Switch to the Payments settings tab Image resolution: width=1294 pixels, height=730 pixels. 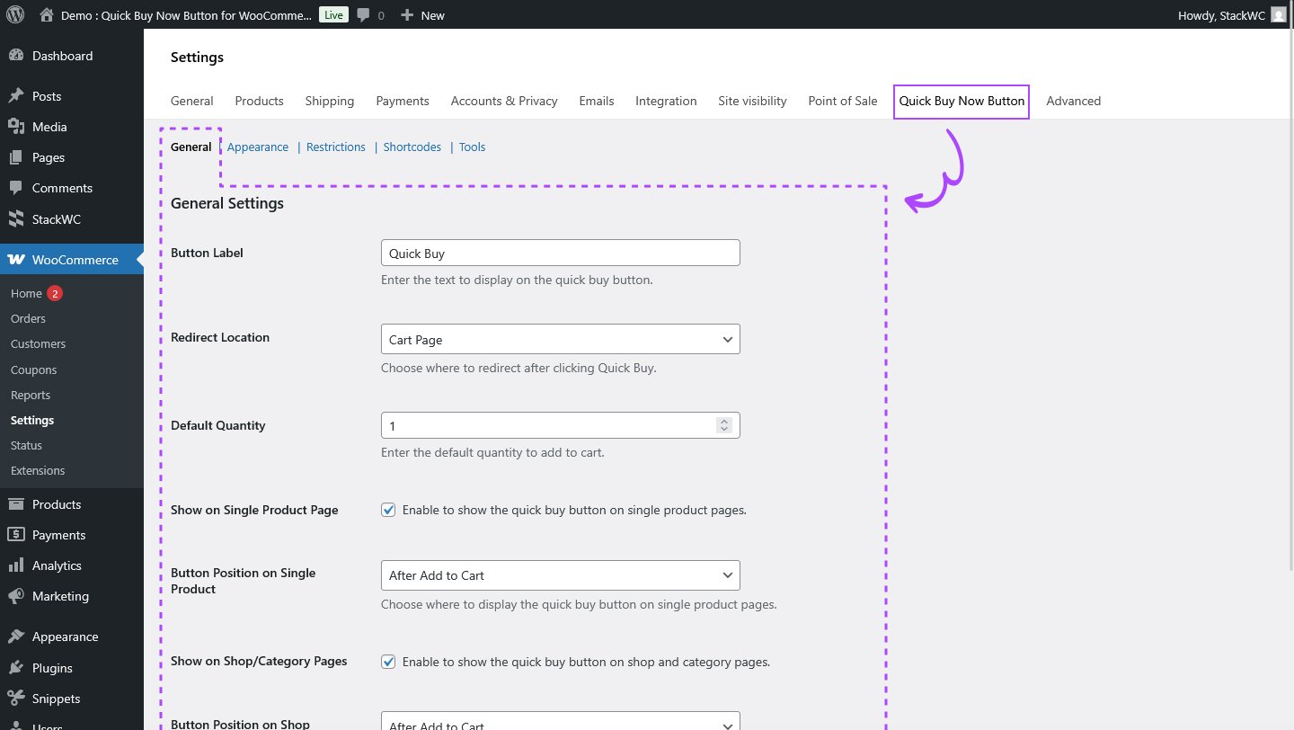point(402,101)
